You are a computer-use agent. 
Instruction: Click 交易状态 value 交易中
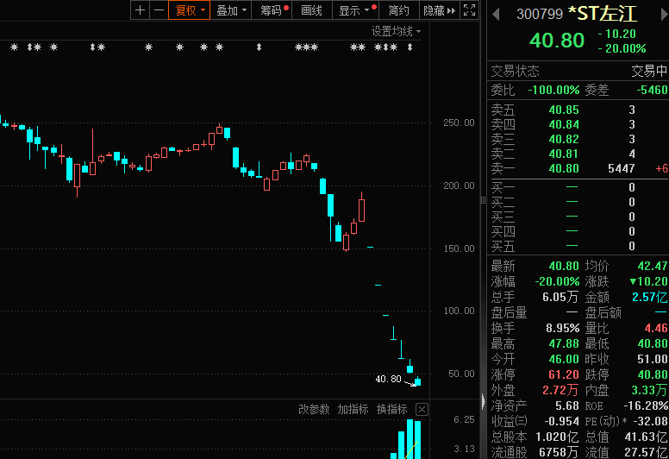649,71
